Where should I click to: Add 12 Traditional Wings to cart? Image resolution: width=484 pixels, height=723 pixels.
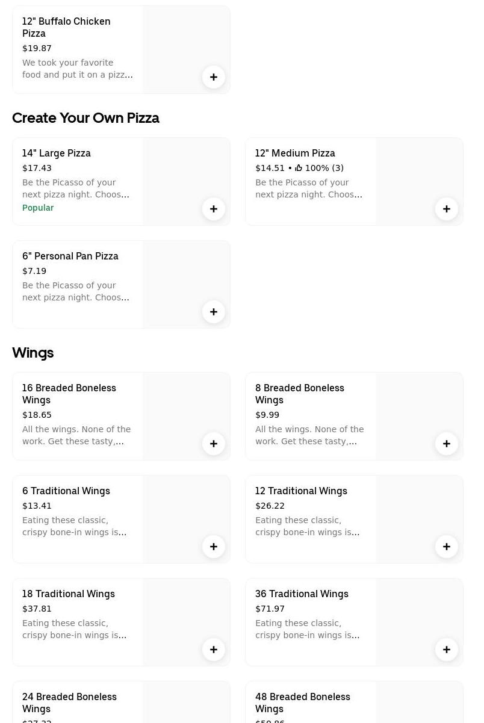447,547
